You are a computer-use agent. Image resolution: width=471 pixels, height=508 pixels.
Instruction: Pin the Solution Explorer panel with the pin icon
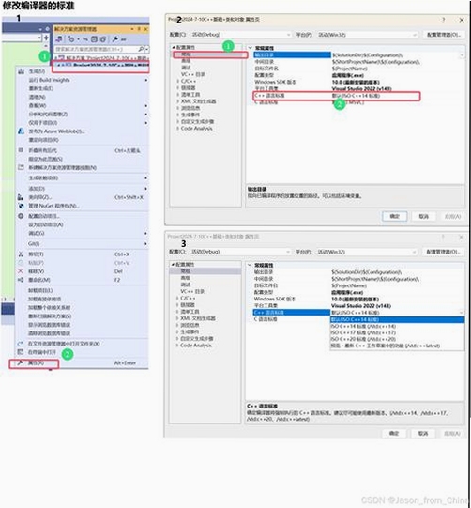pos(139,29)
